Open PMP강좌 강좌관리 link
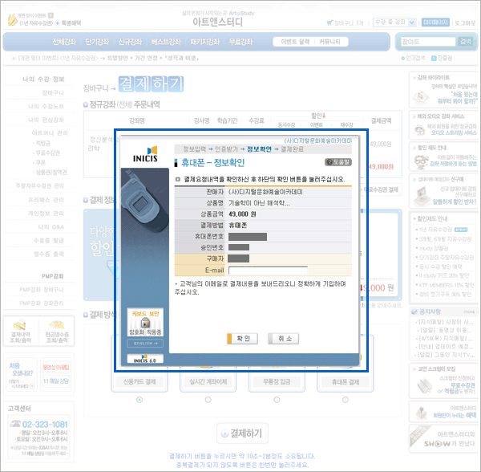The height and width of the screenshot is (472, 481). coord(42,303)
